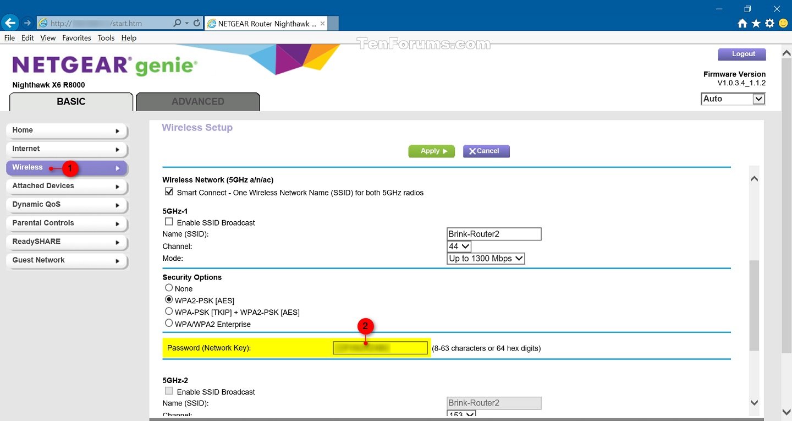The width and height of the screenshot is (792, 421).
Task: Click the browser forward arrow
Action: [27, 23]
